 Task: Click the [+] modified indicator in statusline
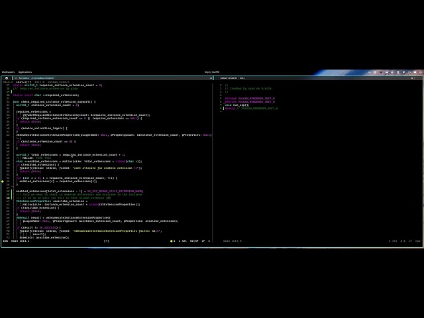click(107, 241)
